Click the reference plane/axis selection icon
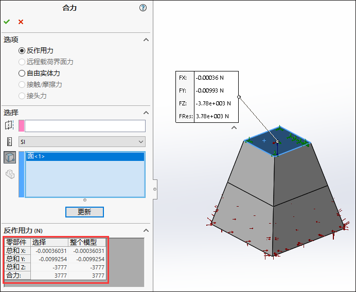The width and height of the screenshot is (356, 292). (9, 125)
